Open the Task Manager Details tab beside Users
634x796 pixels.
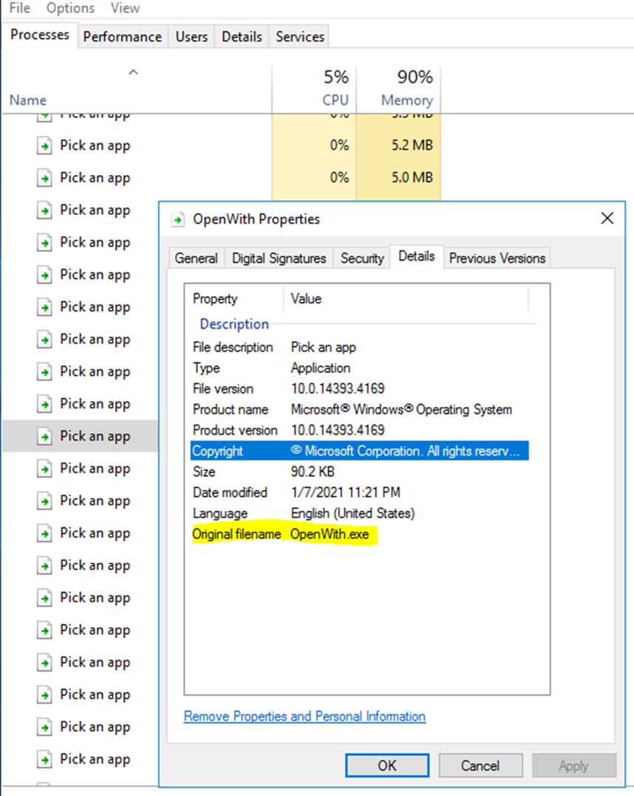pyautogui.click(x=242, y=37)
